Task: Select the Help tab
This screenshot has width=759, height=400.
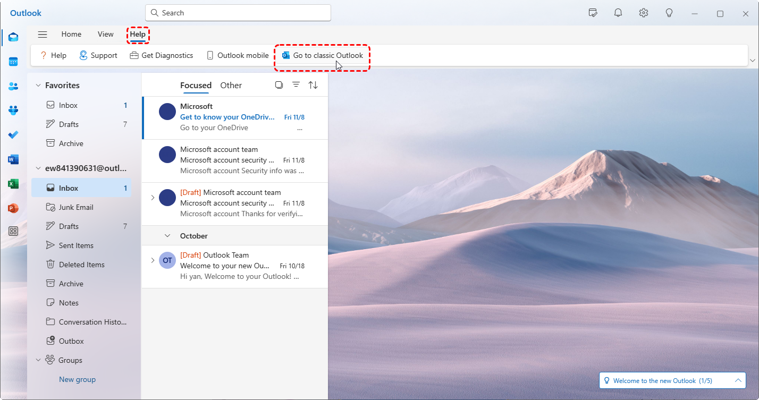Action: pos(138,35)
